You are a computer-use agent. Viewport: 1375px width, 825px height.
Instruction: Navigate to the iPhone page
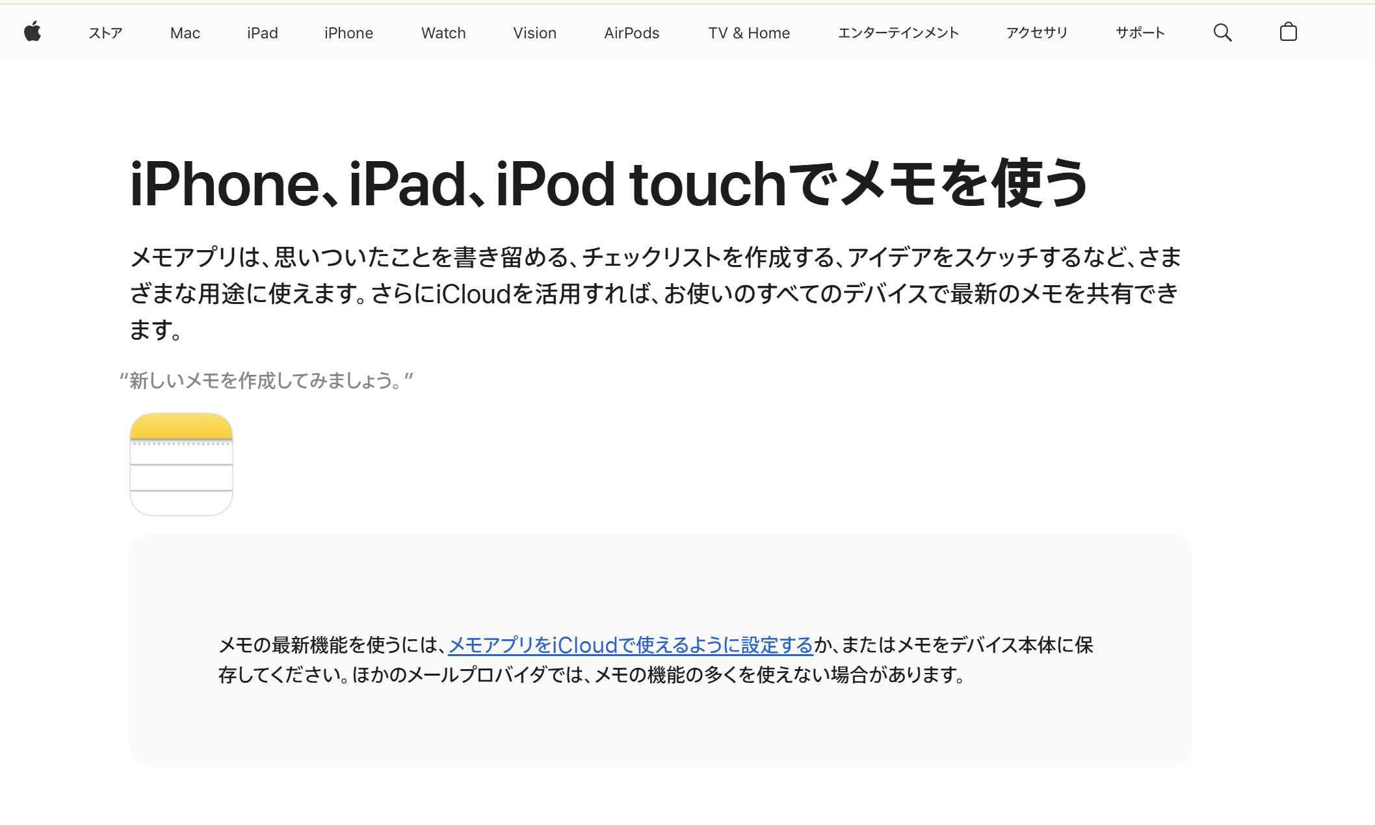pyautogui.click(x=348, y=33)
